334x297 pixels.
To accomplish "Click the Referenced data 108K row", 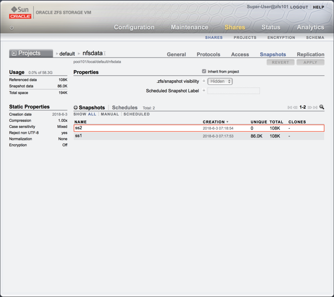I will tap(38, 80).
